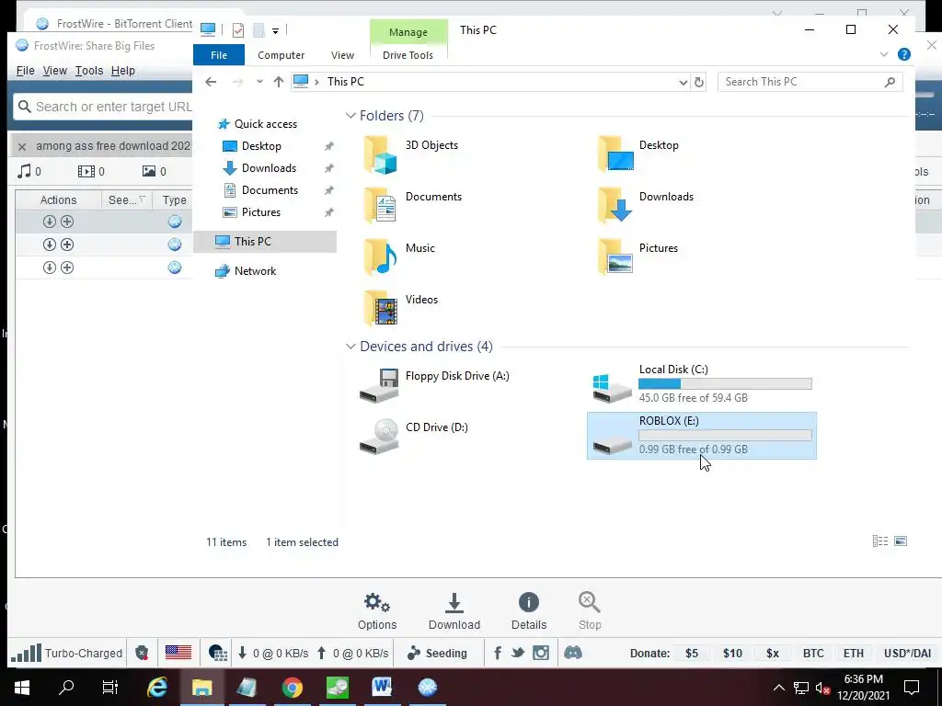Click the Search This PC field
The image size is (942, 706).
(810, 82)
